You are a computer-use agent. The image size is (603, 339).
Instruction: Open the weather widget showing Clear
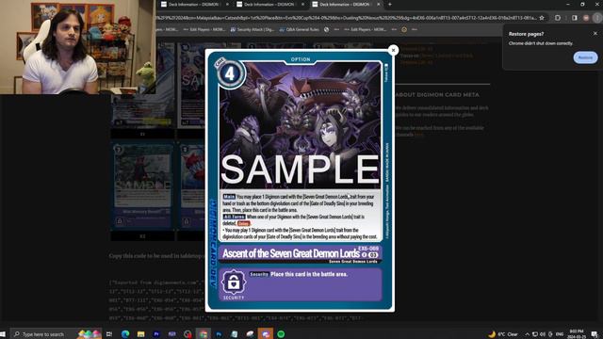pyautogui.click(x=503, y=334)
